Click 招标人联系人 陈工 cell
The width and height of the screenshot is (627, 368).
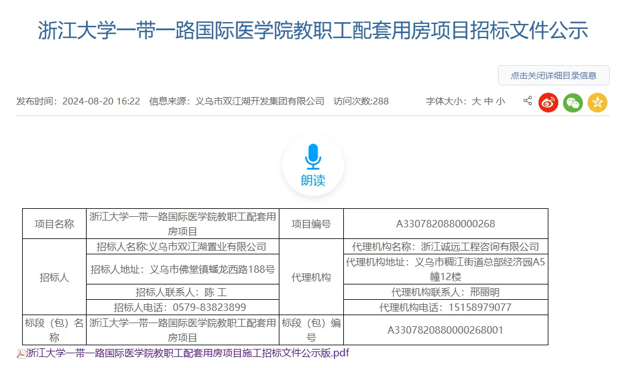coord(182,292)
